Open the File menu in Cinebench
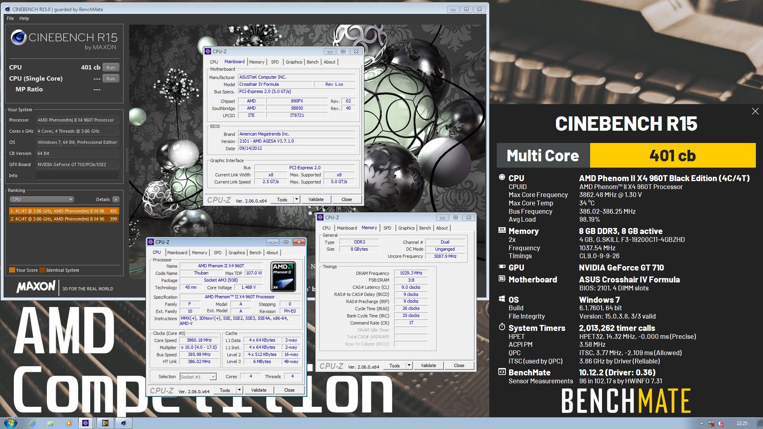This screenshot has width=763, height=429. 10,18
